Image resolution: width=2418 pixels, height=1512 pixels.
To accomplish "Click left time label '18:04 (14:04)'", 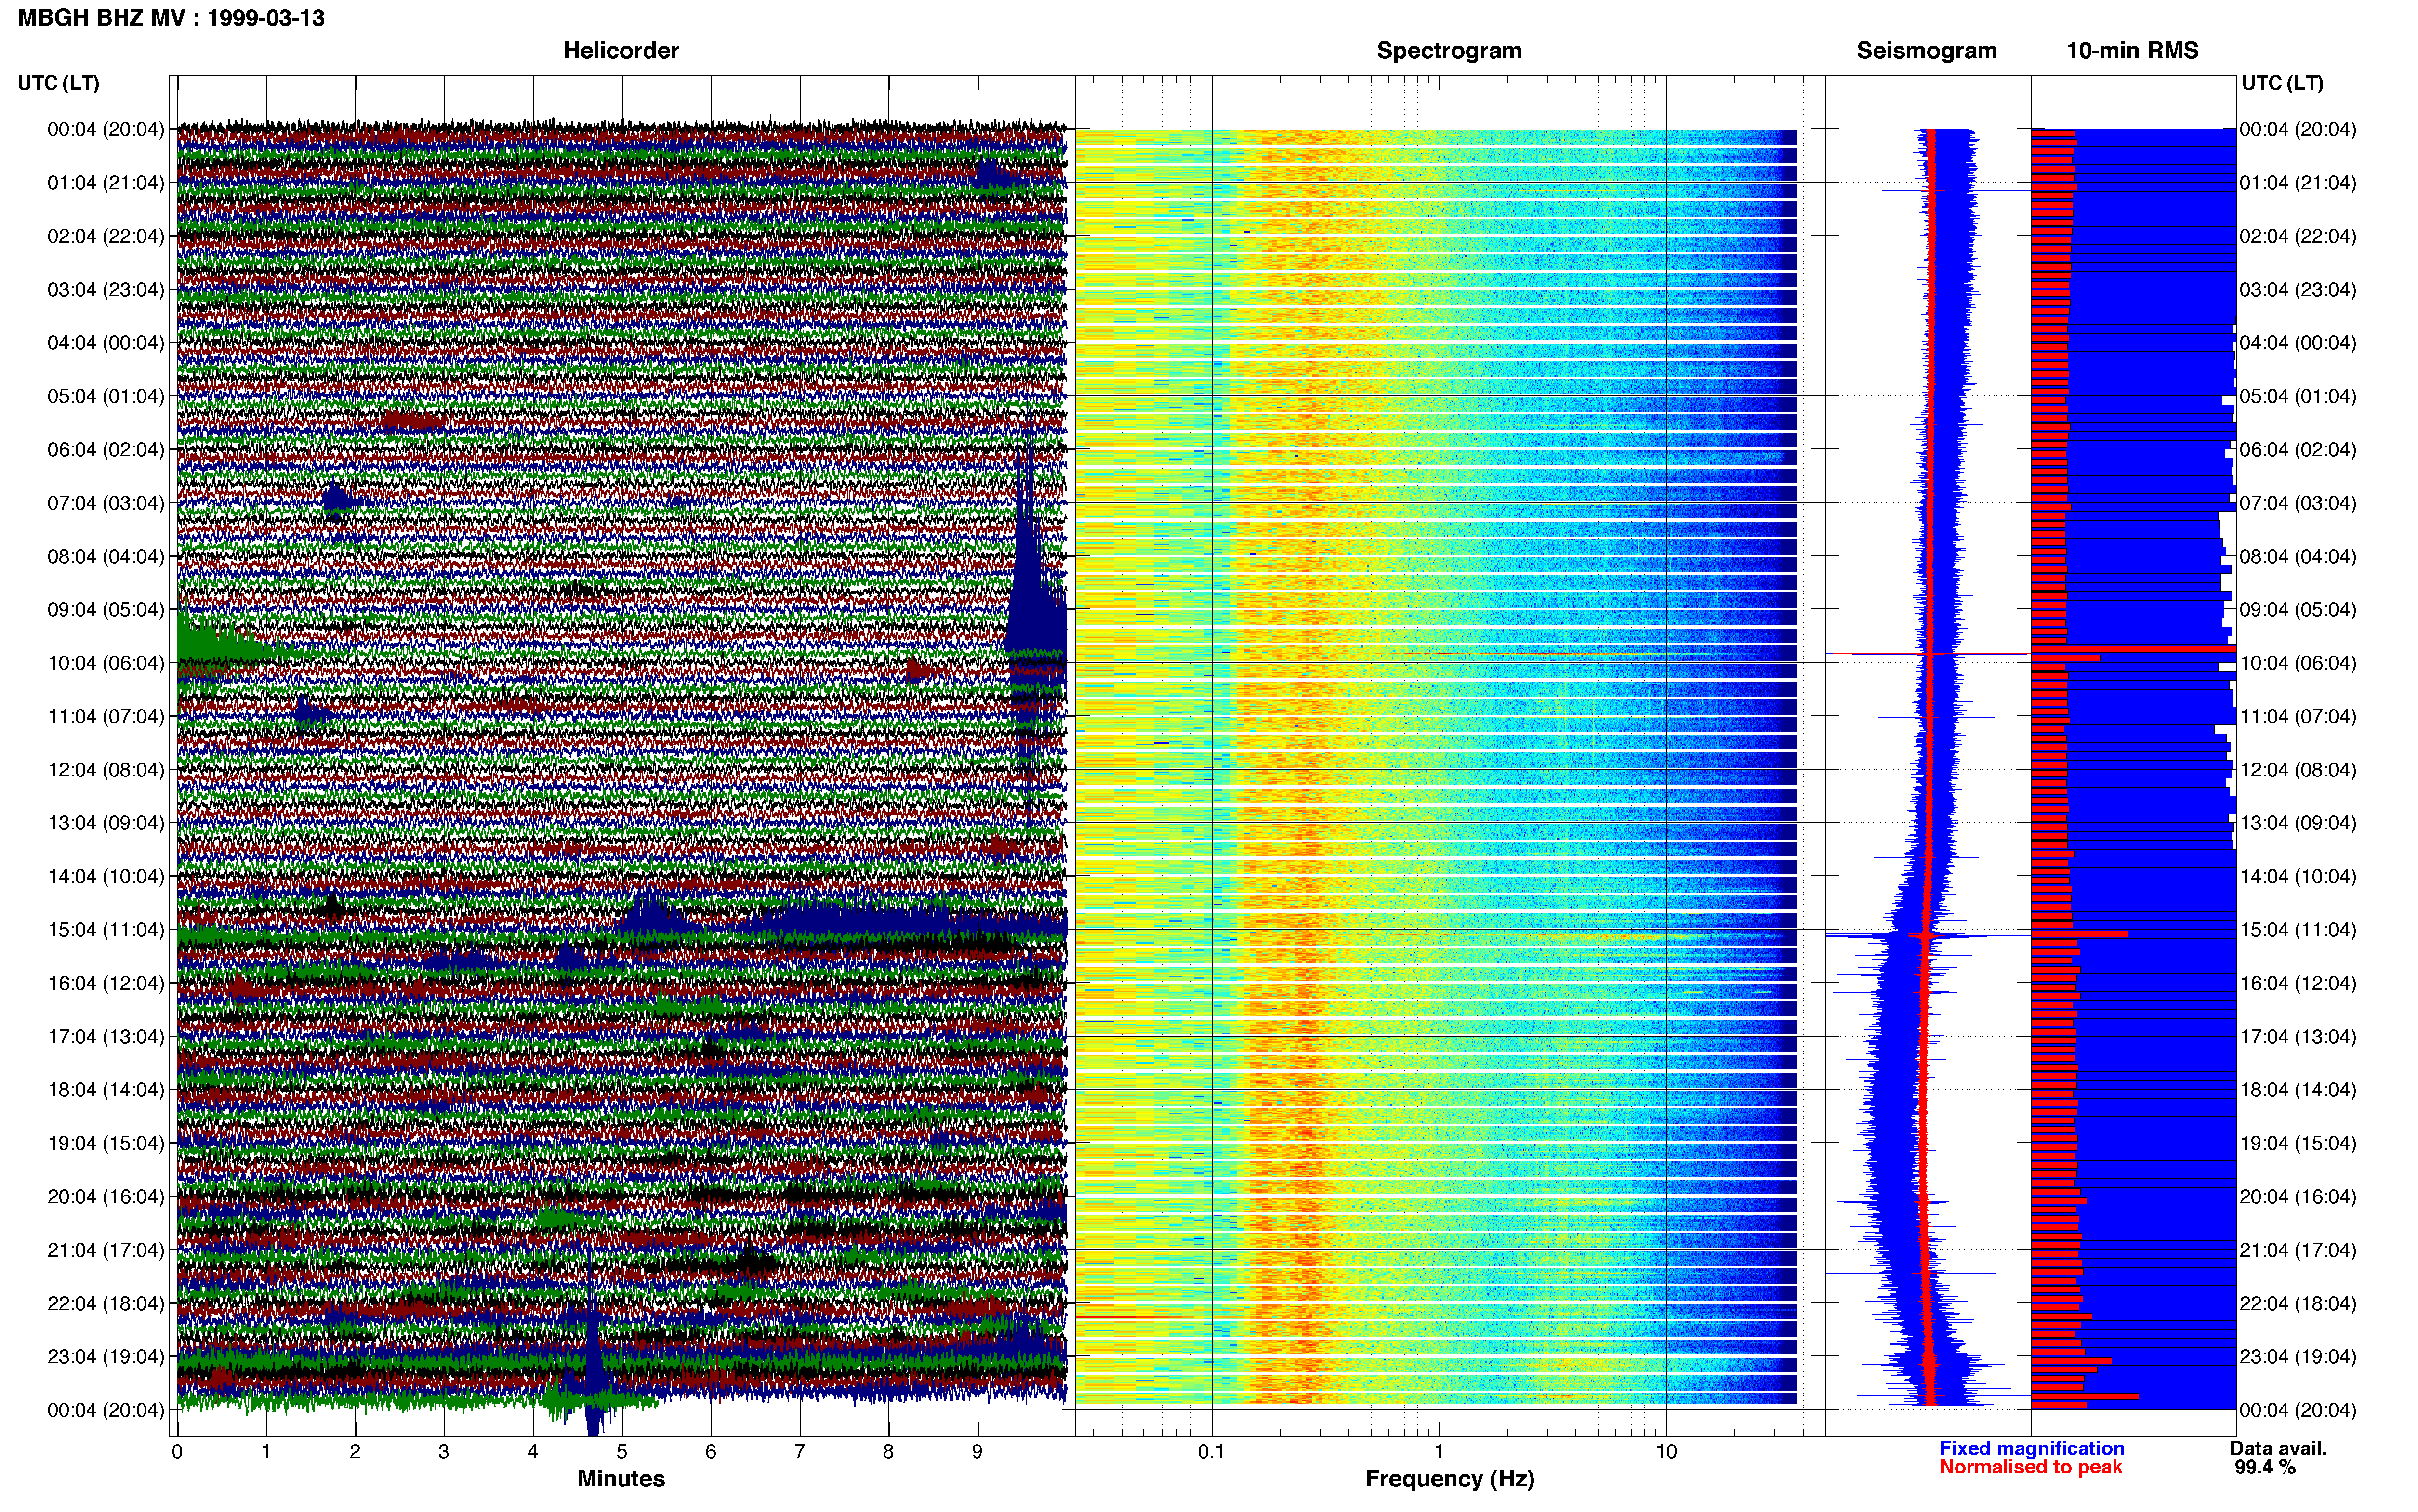I will 106,1090.
